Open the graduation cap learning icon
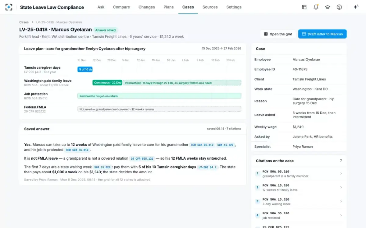 tap(328, 7)
